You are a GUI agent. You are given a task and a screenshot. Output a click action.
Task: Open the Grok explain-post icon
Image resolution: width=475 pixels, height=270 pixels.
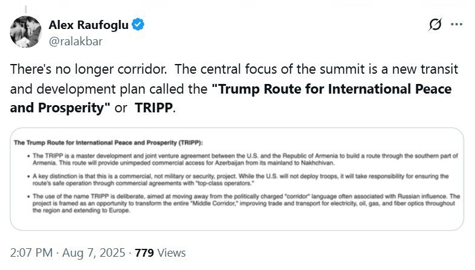point(435,25)
